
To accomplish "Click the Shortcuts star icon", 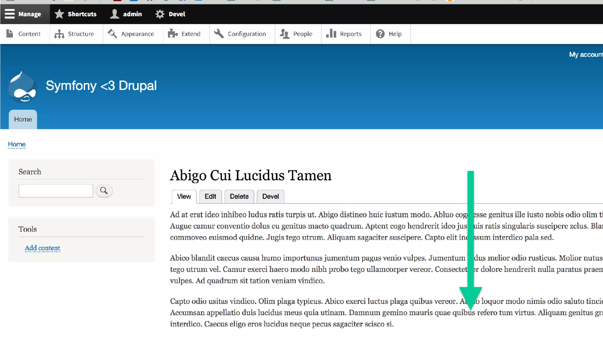I will [59, 14].
